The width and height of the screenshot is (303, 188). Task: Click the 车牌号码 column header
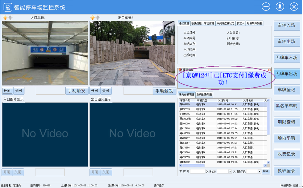pyautogui.click(x=187, y=100)
